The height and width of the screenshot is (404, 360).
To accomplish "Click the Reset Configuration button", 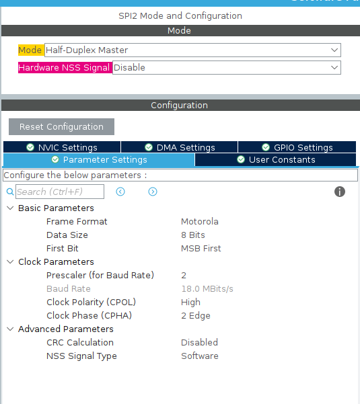I will click(x=61, y=127).
